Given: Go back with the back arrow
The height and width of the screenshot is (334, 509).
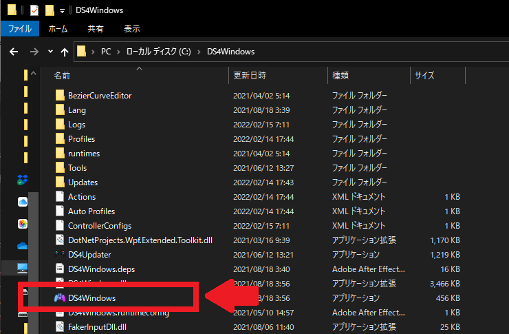Looking at the screenshot, I should tap(14, 52).
